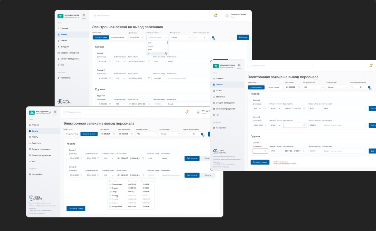Select Создать график tab in object-list window

pyautogui.click(x=117, y=37)
